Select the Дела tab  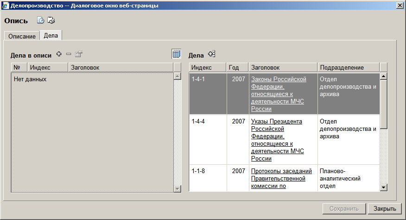coord(51,36)
